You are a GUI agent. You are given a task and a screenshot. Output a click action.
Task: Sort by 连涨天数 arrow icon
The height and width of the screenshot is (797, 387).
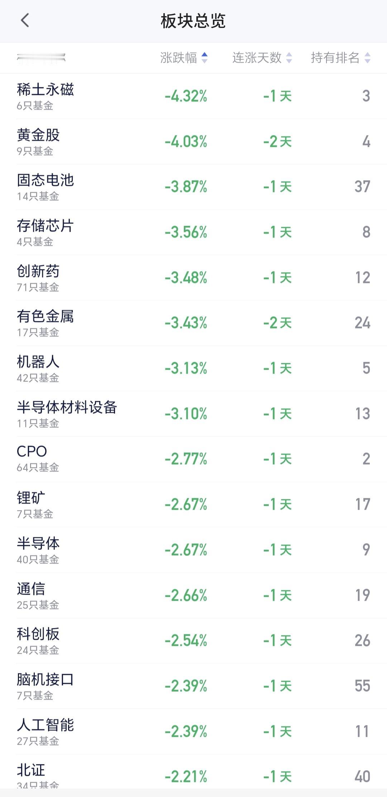pyautogui.click(x=289, y=58)
